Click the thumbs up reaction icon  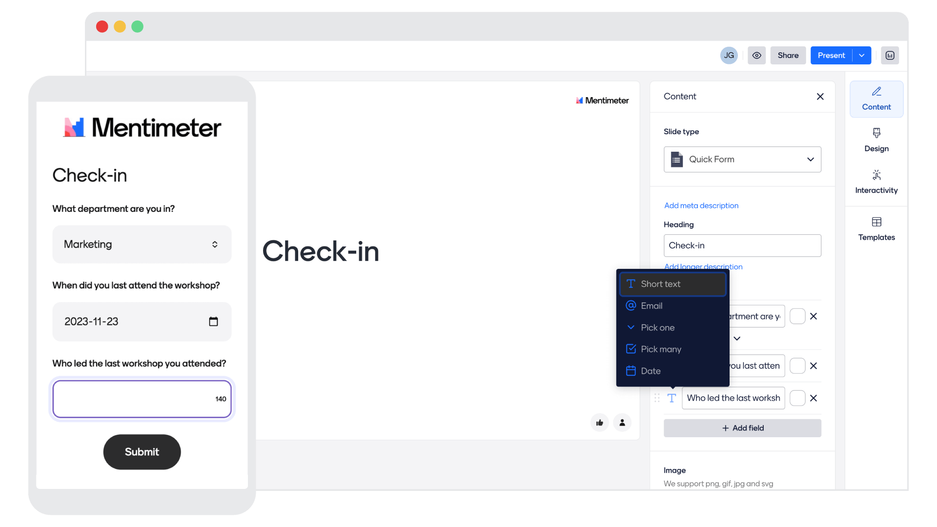point(599,423)
